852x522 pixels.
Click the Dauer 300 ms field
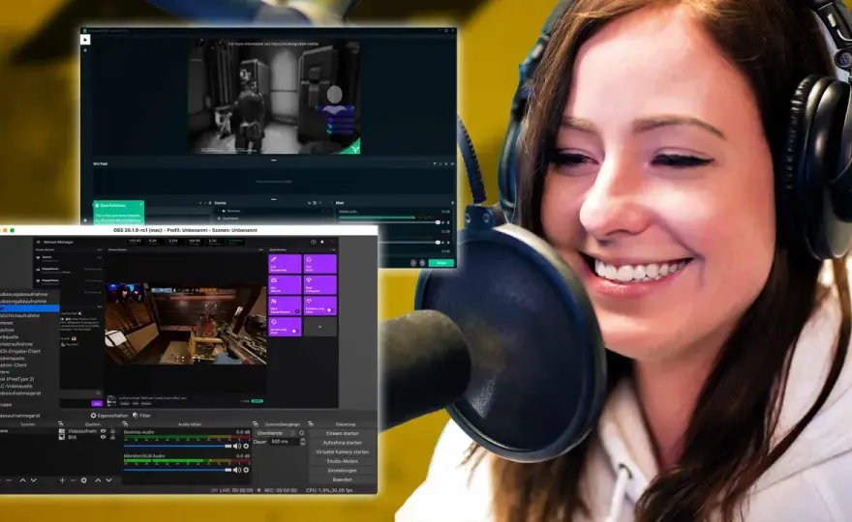(x=284, y=442)
